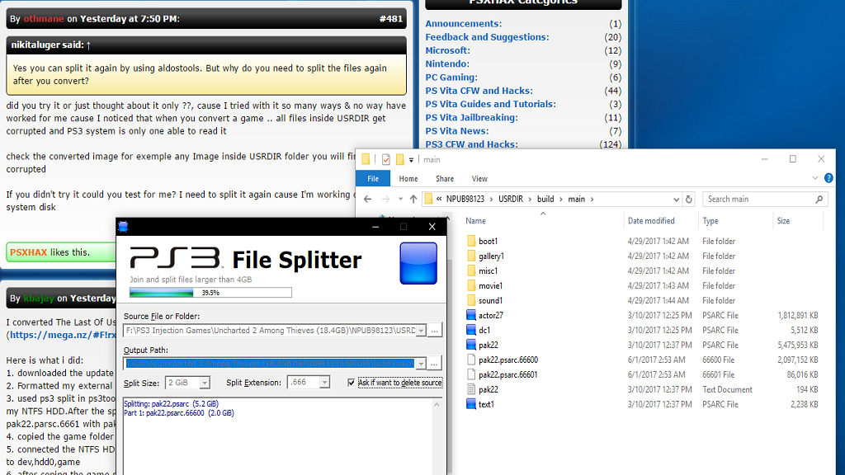Open the mega.nz hyperlink in the post
845x475 pixels.
point(63,335)
